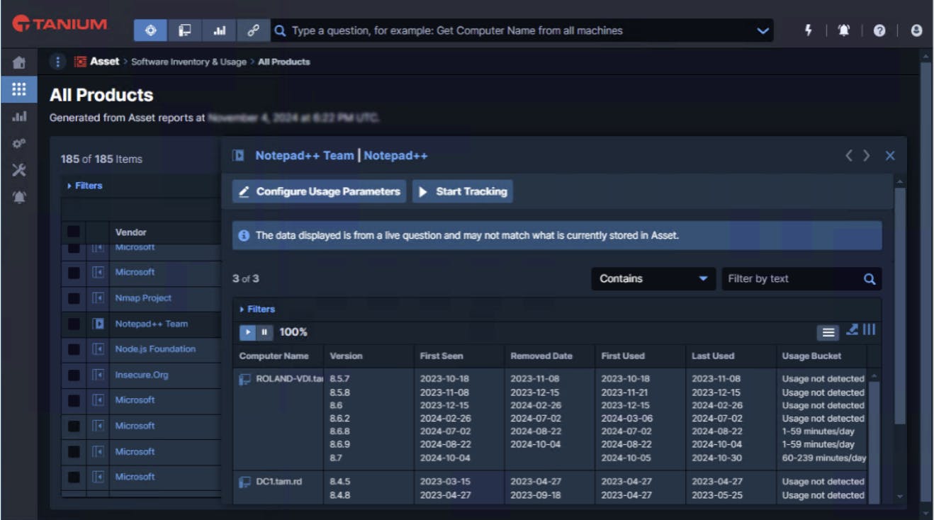Click the Filter by text input field

(x=792, y=279)
